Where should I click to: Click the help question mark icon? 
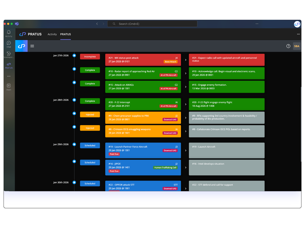(288, 46)
